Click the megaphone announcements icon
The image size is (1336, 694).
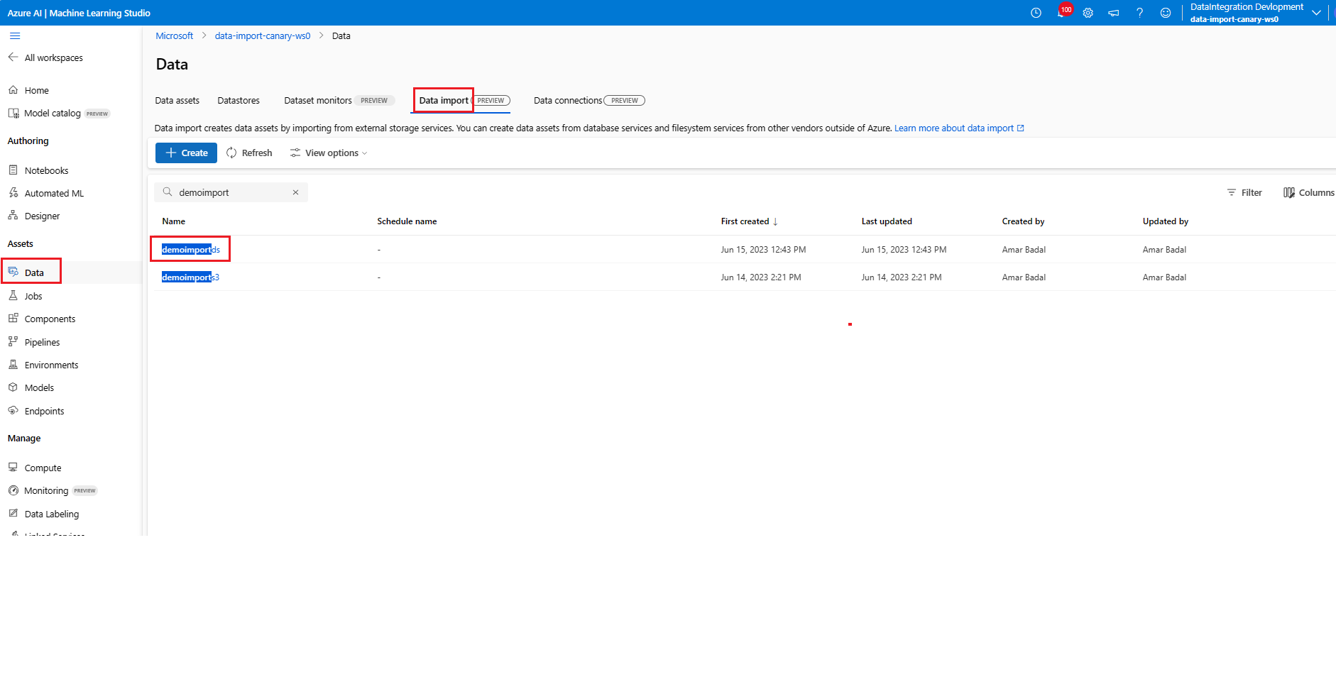point(1113,13)
